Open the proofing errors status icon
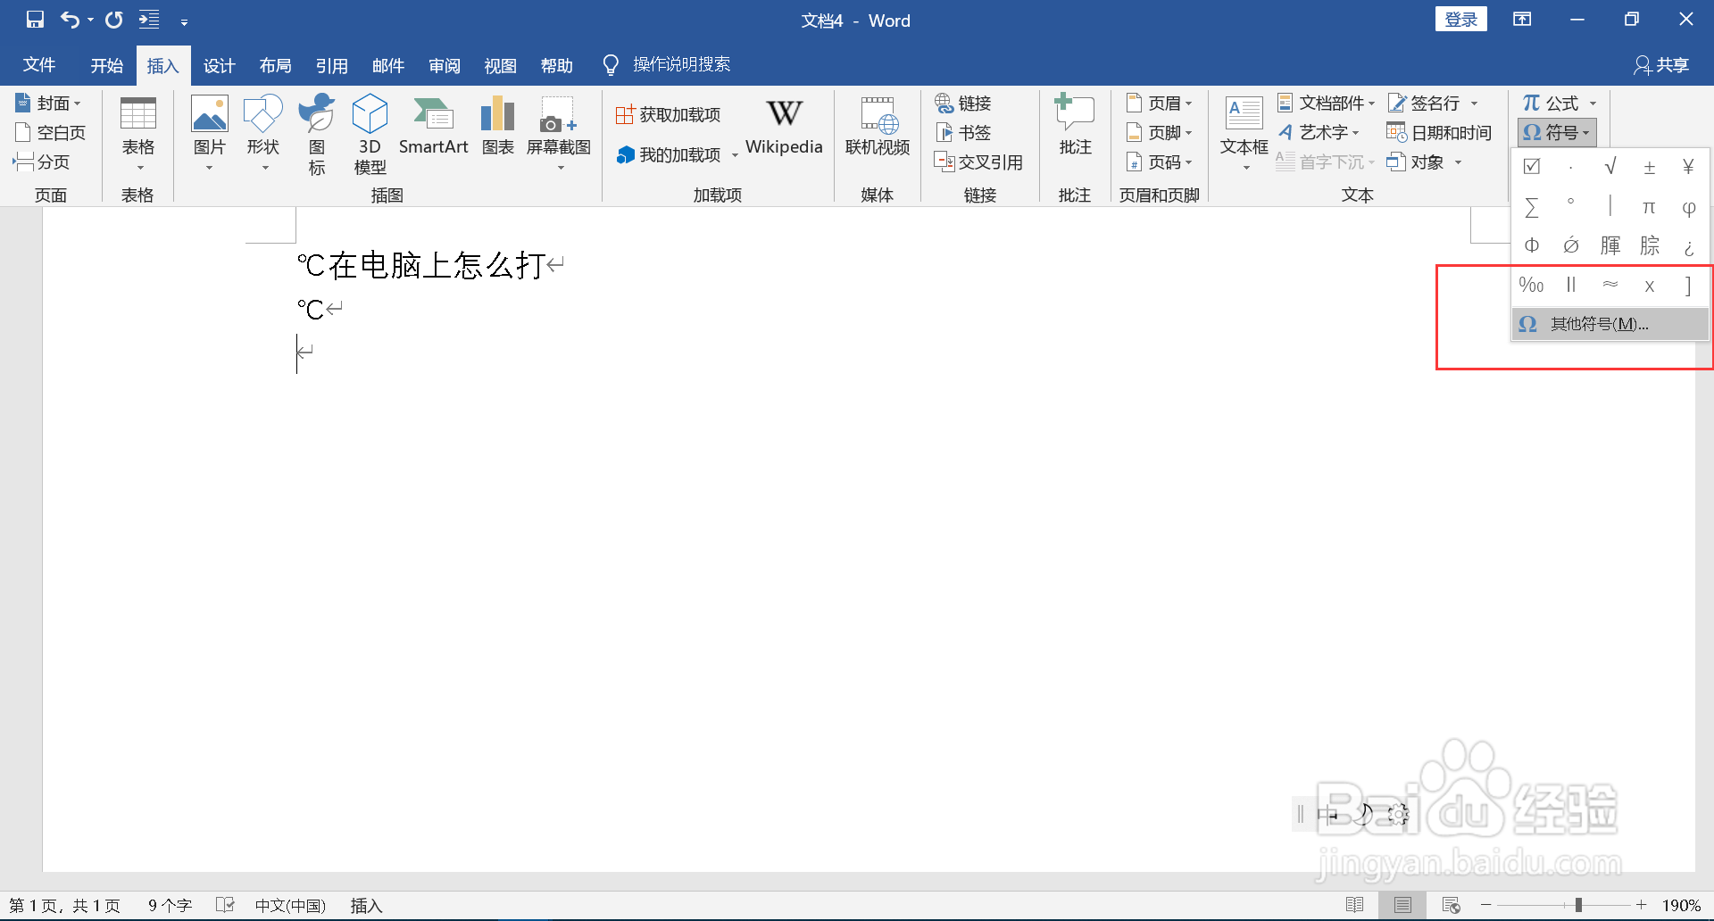Screen dimensions: 1714x921 225,905
